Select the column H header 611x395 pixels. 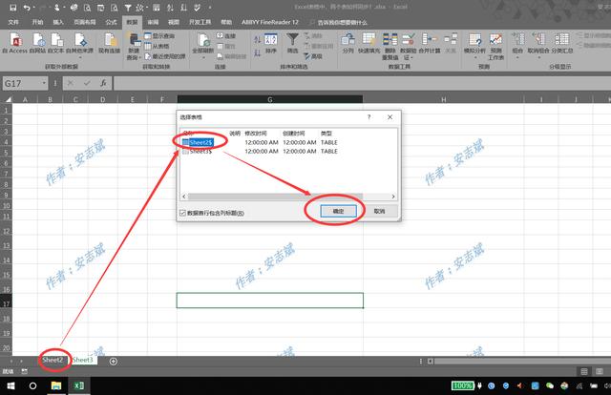point(443,99)
